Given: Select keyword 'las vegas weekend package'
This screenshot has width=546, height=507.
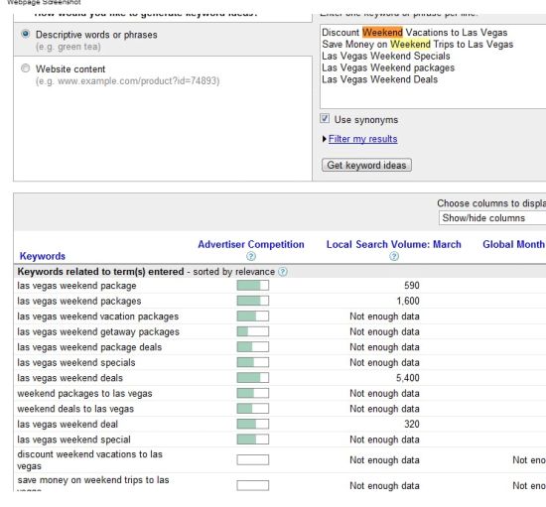Looking at the screenshot, I should tap(76, 286).
